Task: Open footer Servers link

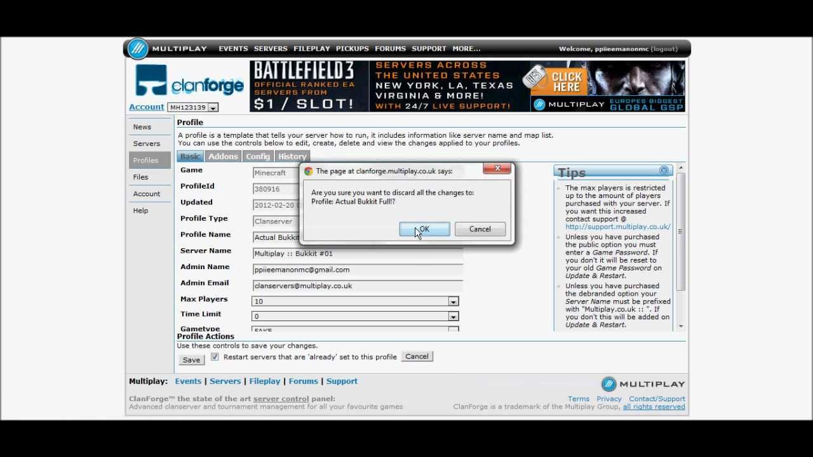Action: tap(225, 381)
